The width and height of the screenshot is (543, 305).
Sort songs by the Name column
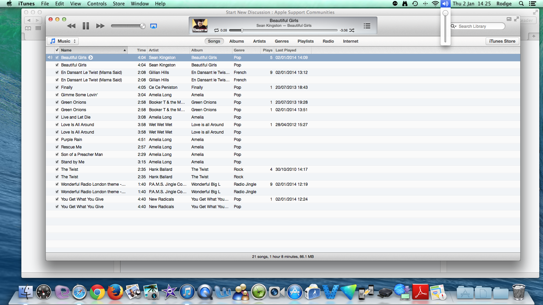click(94, 50)
